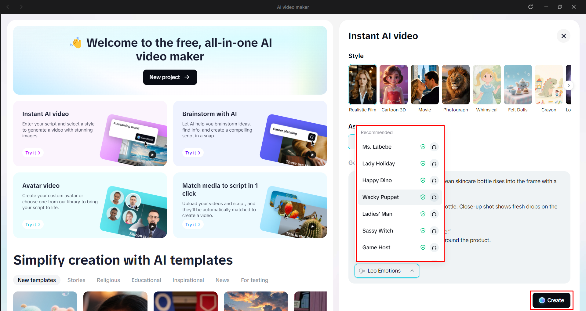
Task: Open the Inspirational templates tab
Action: pos(188,280)
